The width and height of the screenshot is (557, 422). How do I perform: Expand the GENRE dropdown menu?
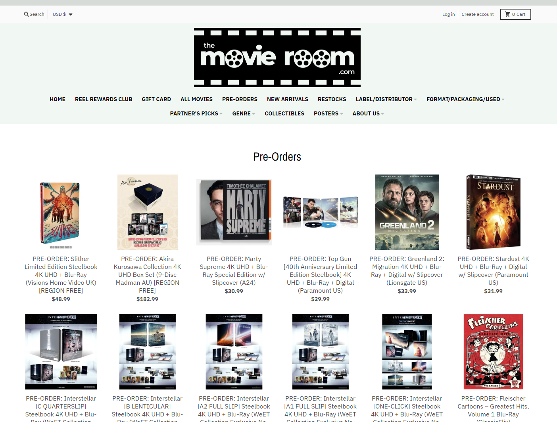tap(244, 113)
